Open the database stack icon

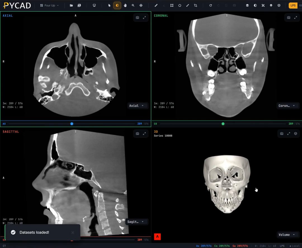pyautogui.click(x=247, y=5)
